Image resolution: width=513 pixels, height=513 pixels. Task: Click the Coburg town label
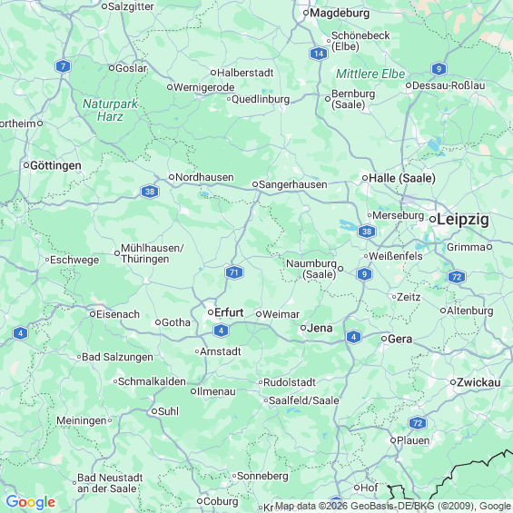point(221,501)
